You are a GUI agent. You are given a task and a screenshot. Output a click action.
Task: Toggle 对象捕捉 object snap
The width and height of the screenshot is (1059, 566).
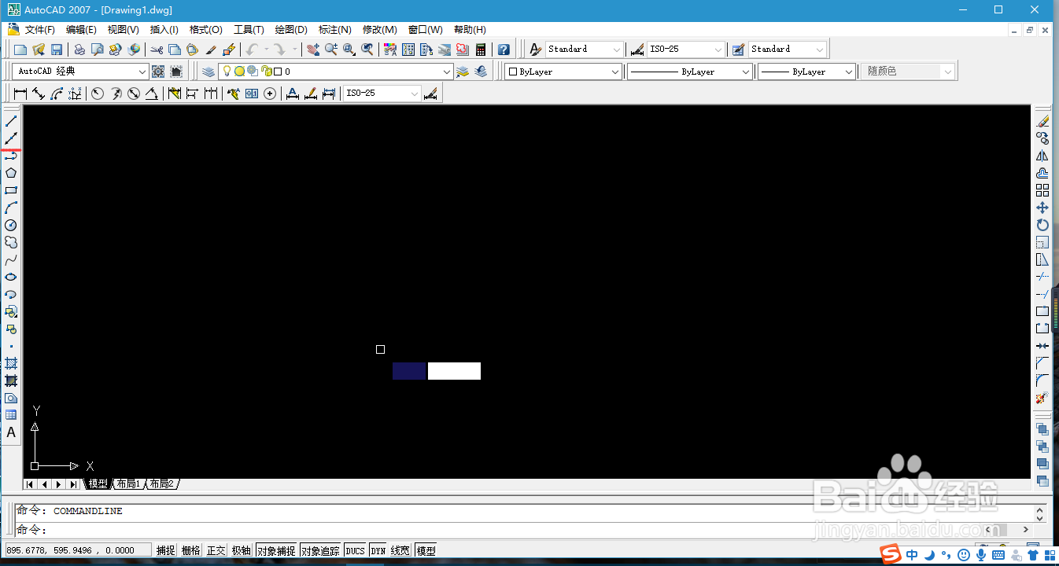point(276,550)
